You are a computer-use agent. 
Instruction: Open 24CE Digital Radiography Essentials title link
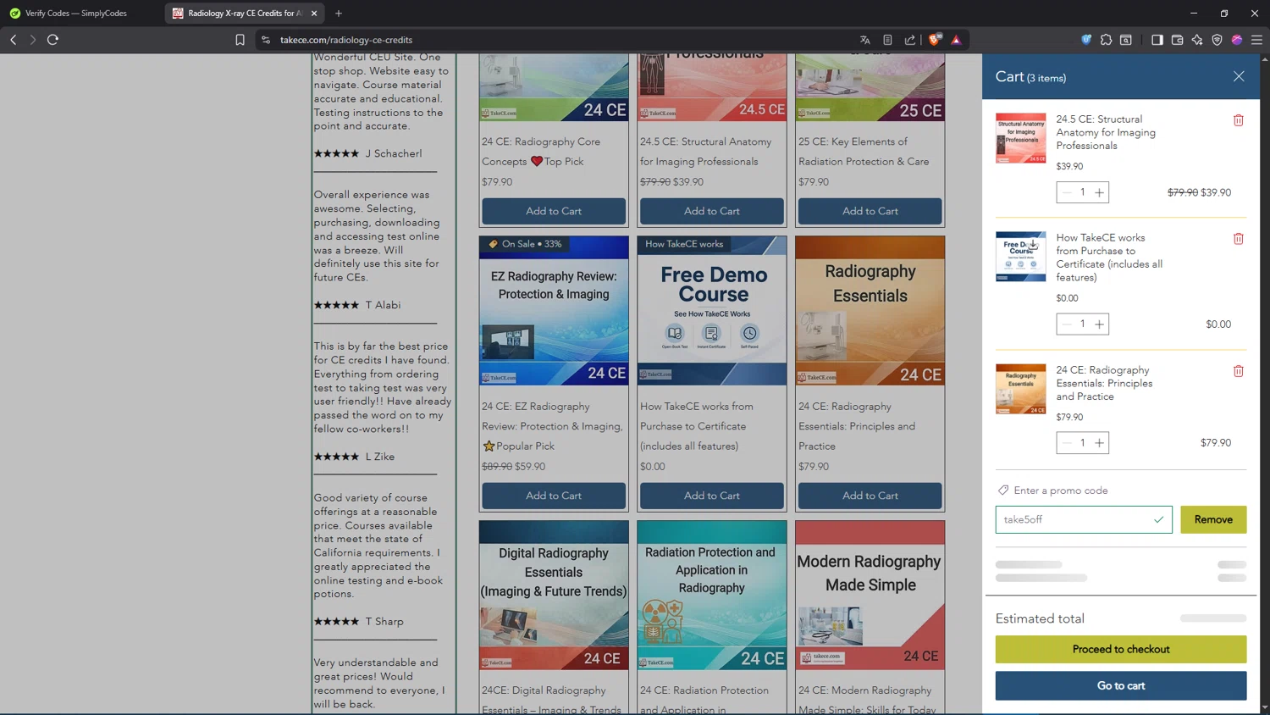point(552,700)
